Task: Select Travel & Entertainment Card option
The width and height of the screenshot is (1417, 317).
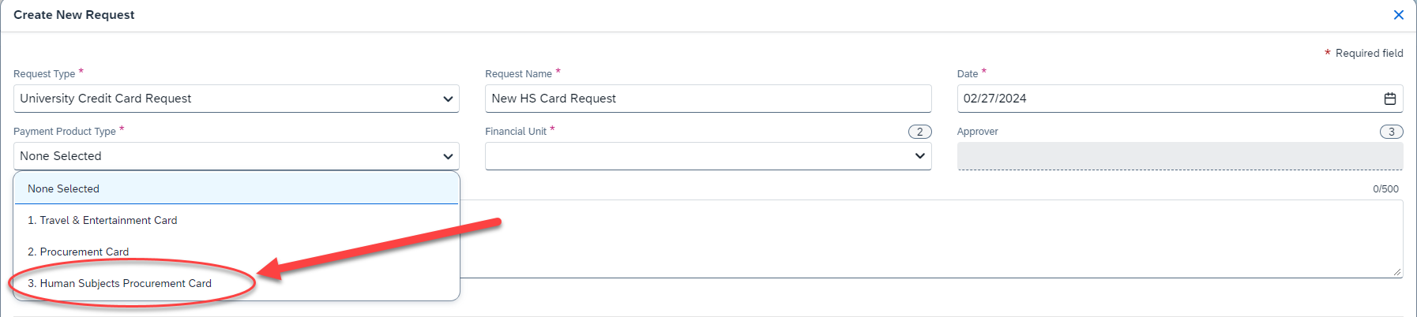Action: point(236,220)
